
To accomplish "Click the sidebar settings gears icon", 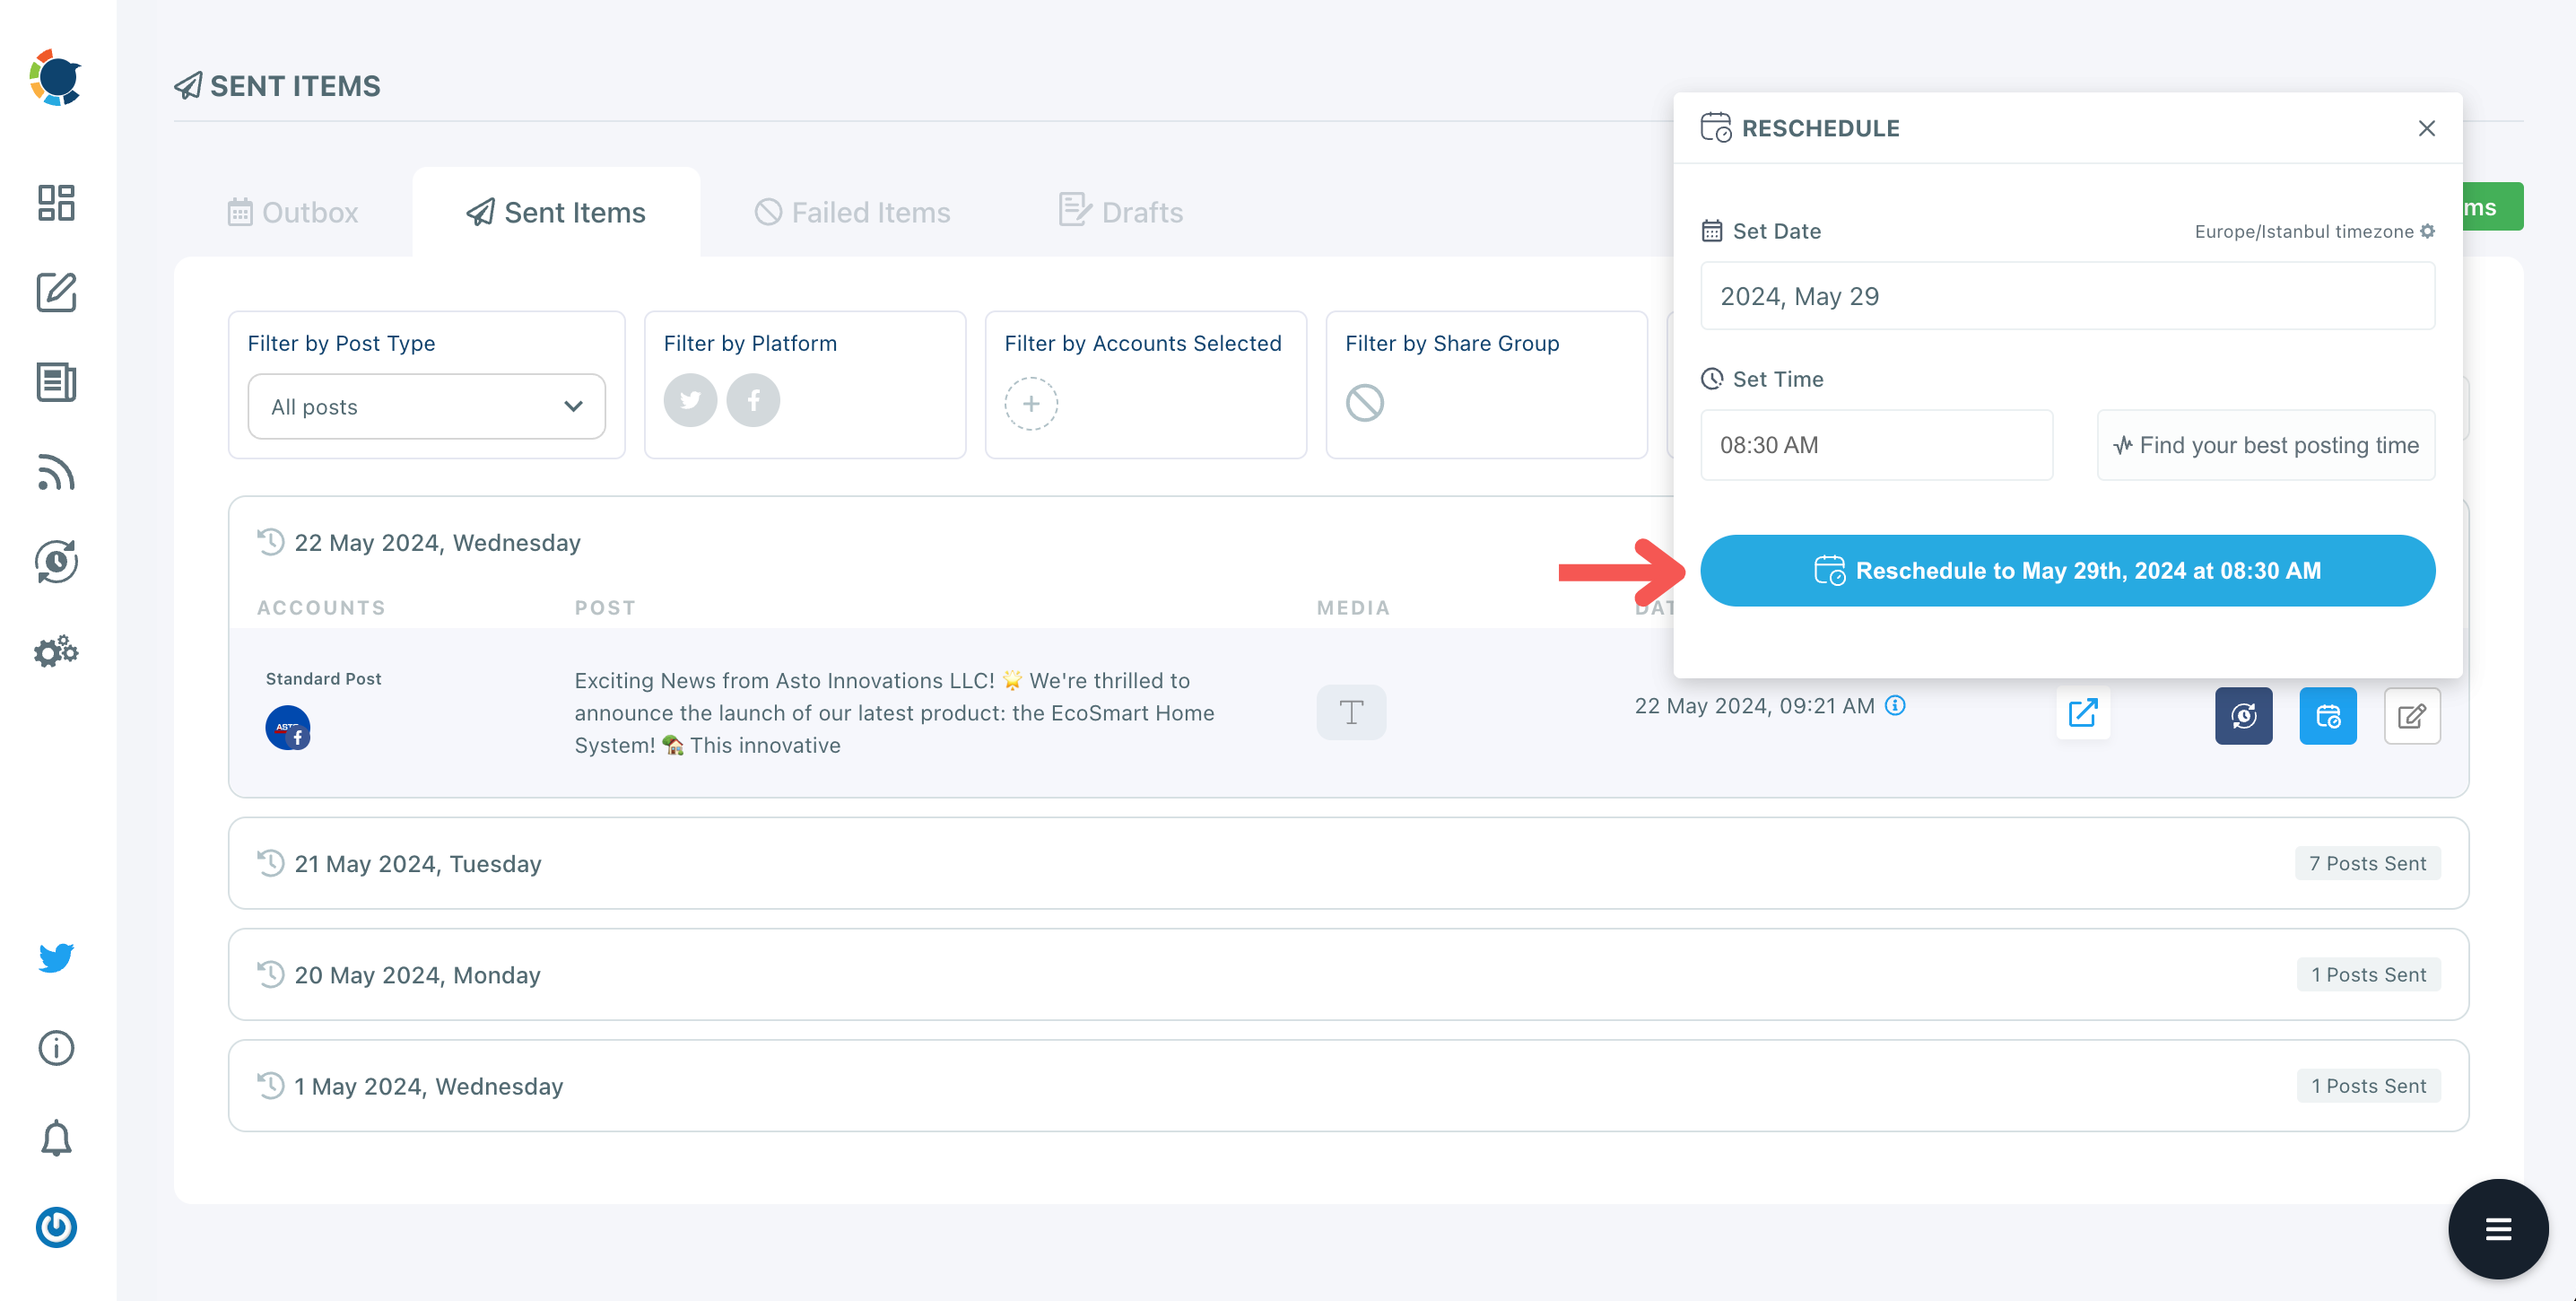I will (56, 652).
